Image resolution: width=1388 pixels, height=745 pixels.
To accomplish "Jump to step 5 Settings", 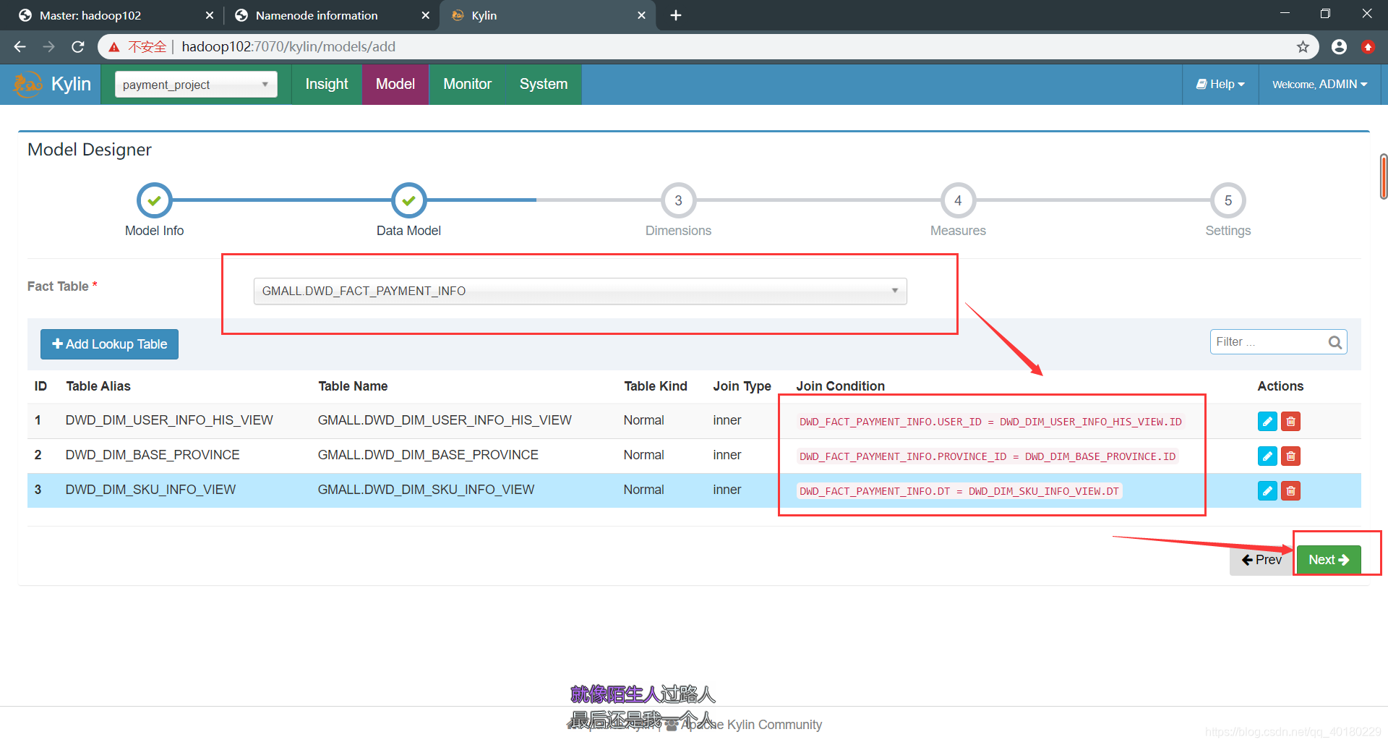I will [x=1228, y=200].
